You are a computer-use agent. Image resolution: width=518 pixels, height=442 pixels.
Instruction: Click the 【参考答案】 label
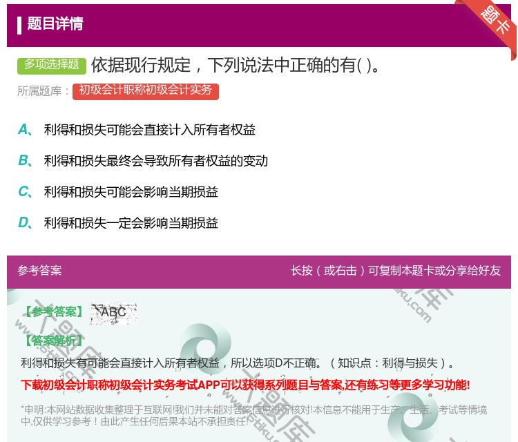pyautogui.click(x=54, y=311)
